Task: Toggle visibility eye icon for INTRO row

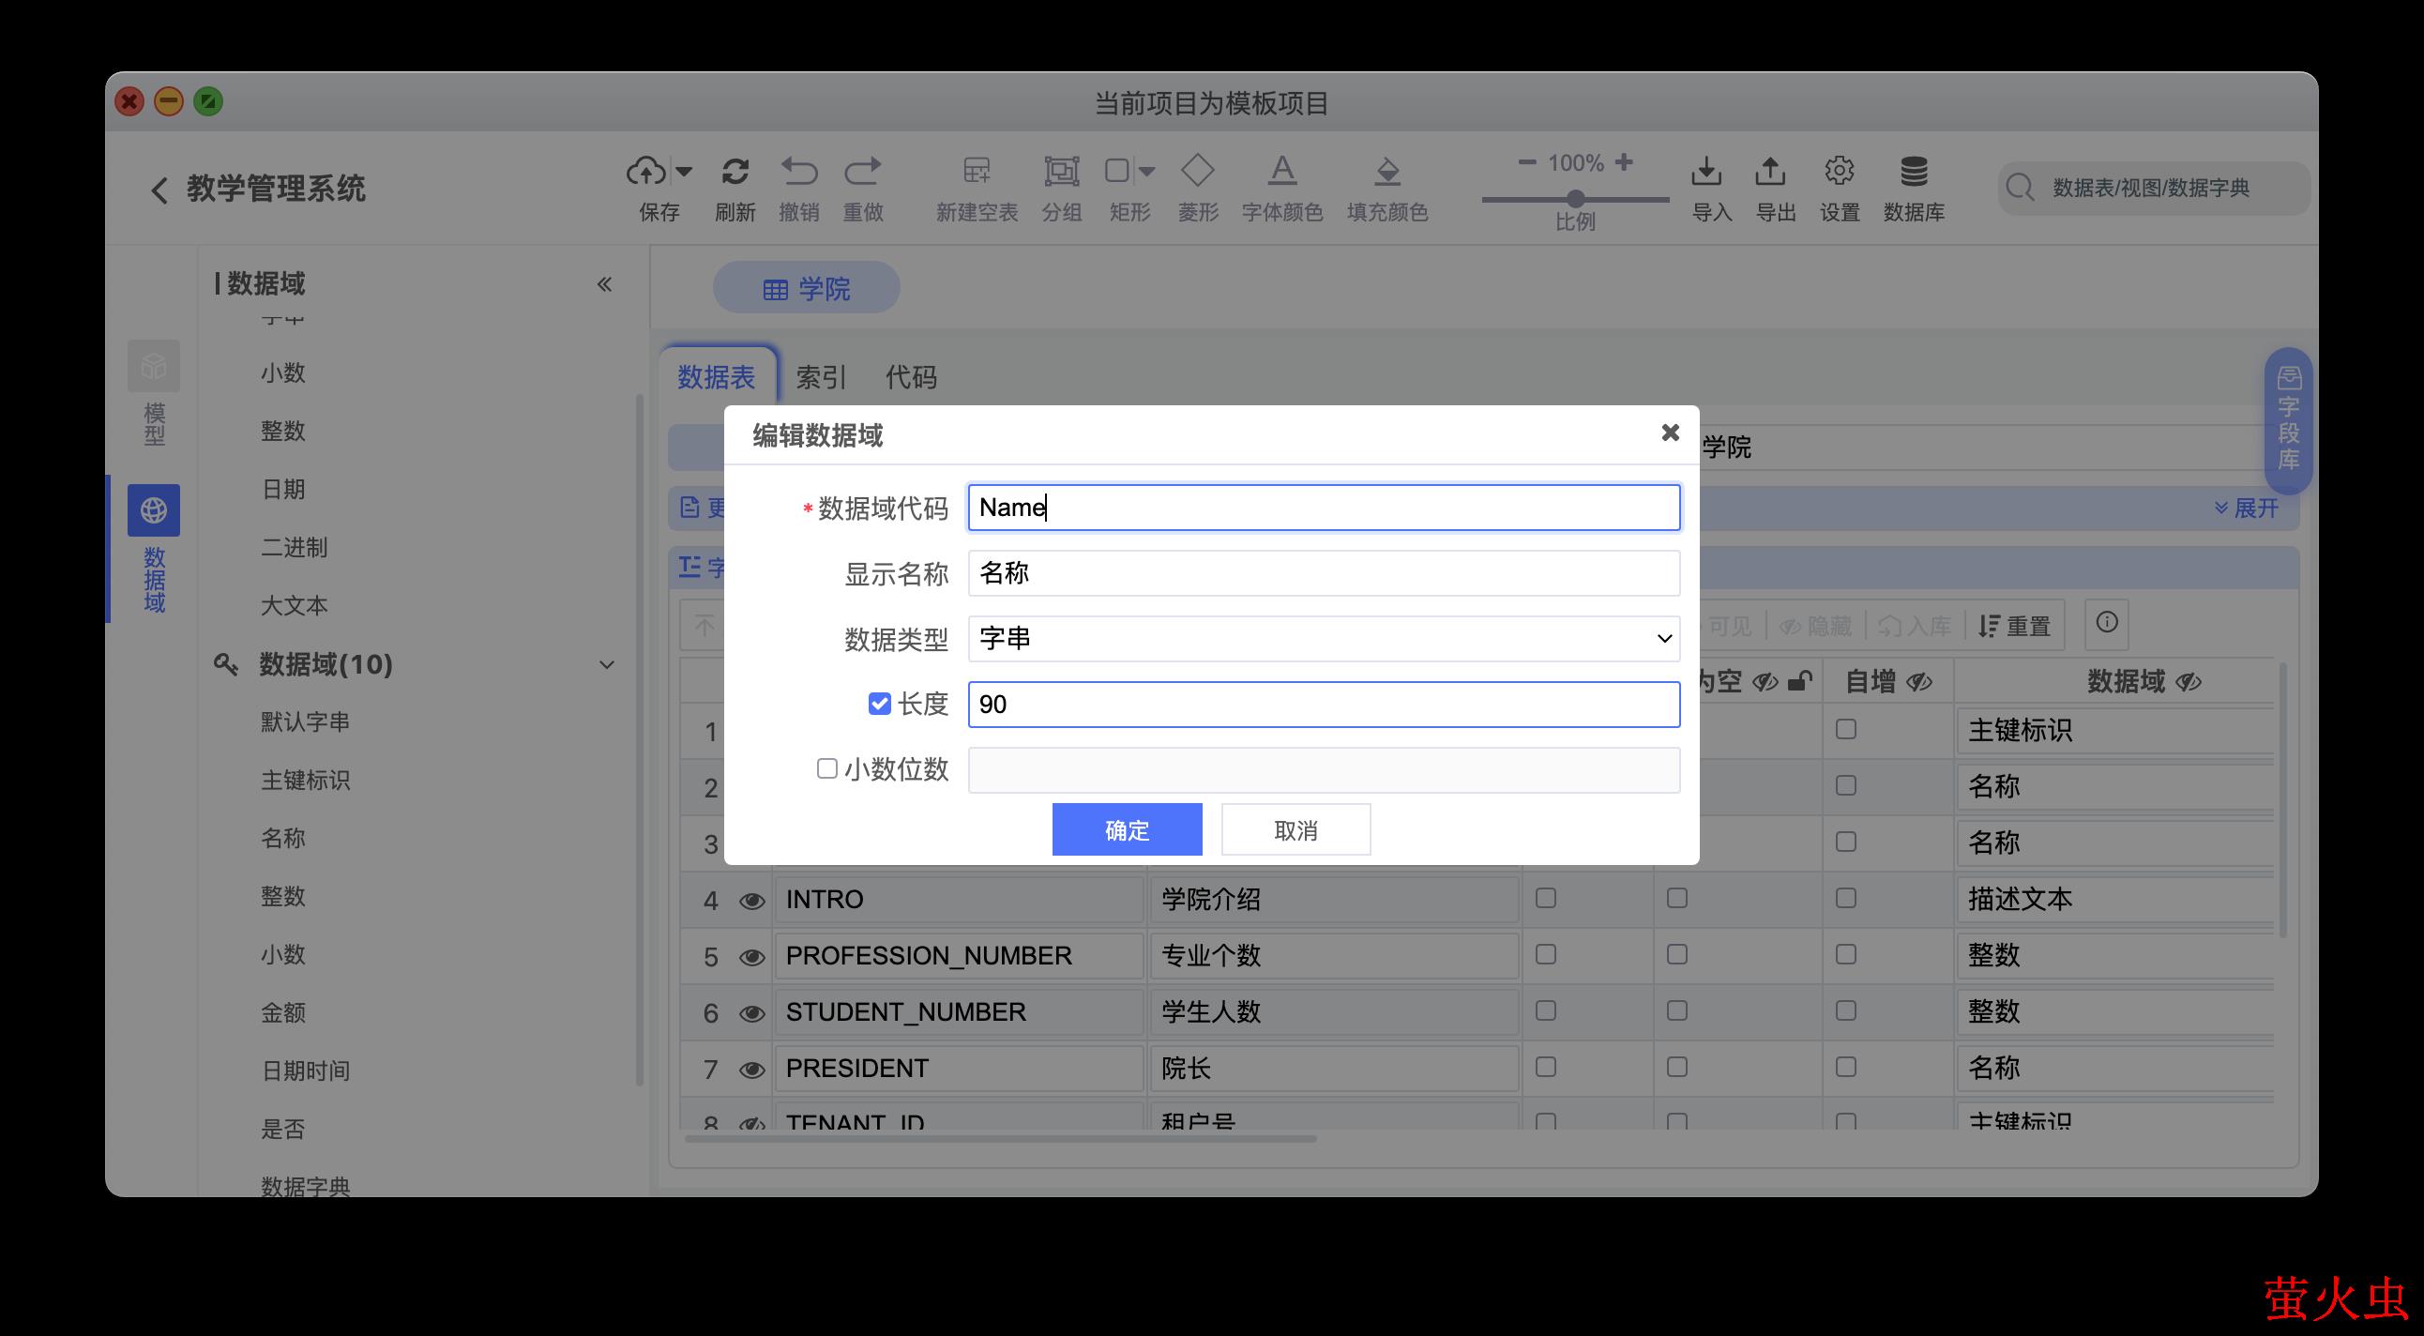Action: [750, 901]
